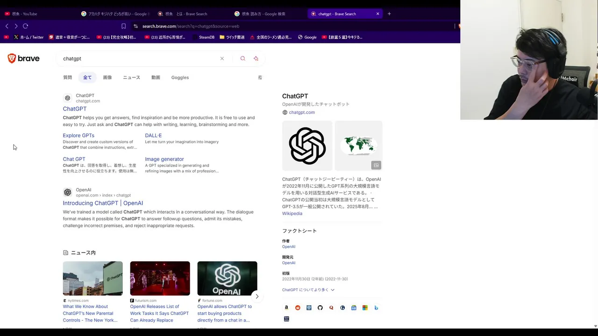Show more images via infobox image icon

[x=376, y=165]
